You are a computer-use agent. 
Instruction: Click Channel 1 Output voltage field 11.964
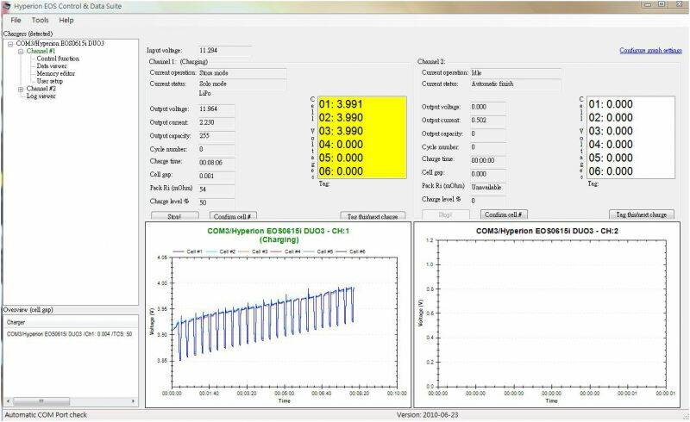point(216,109)
